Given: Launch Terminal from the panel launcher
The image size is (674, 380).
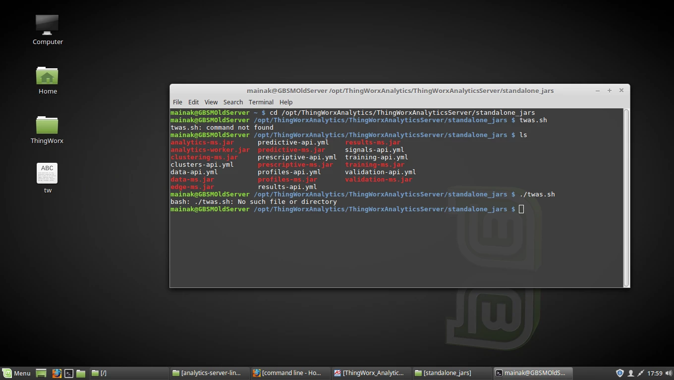Looking at the screenshot, I should 69,373.
